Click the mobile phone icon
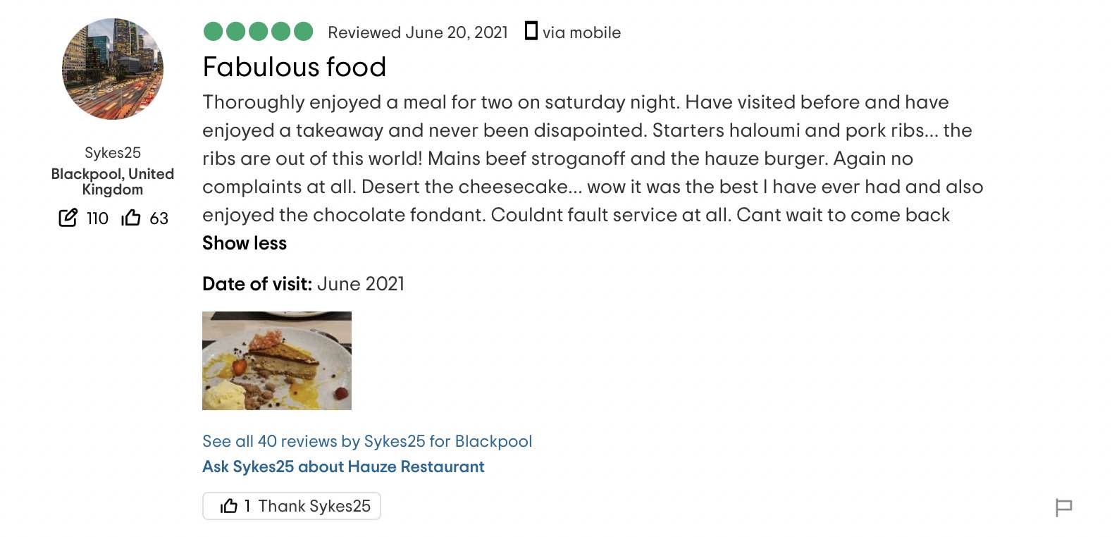1119x537 pixels. tap(531, 31)
